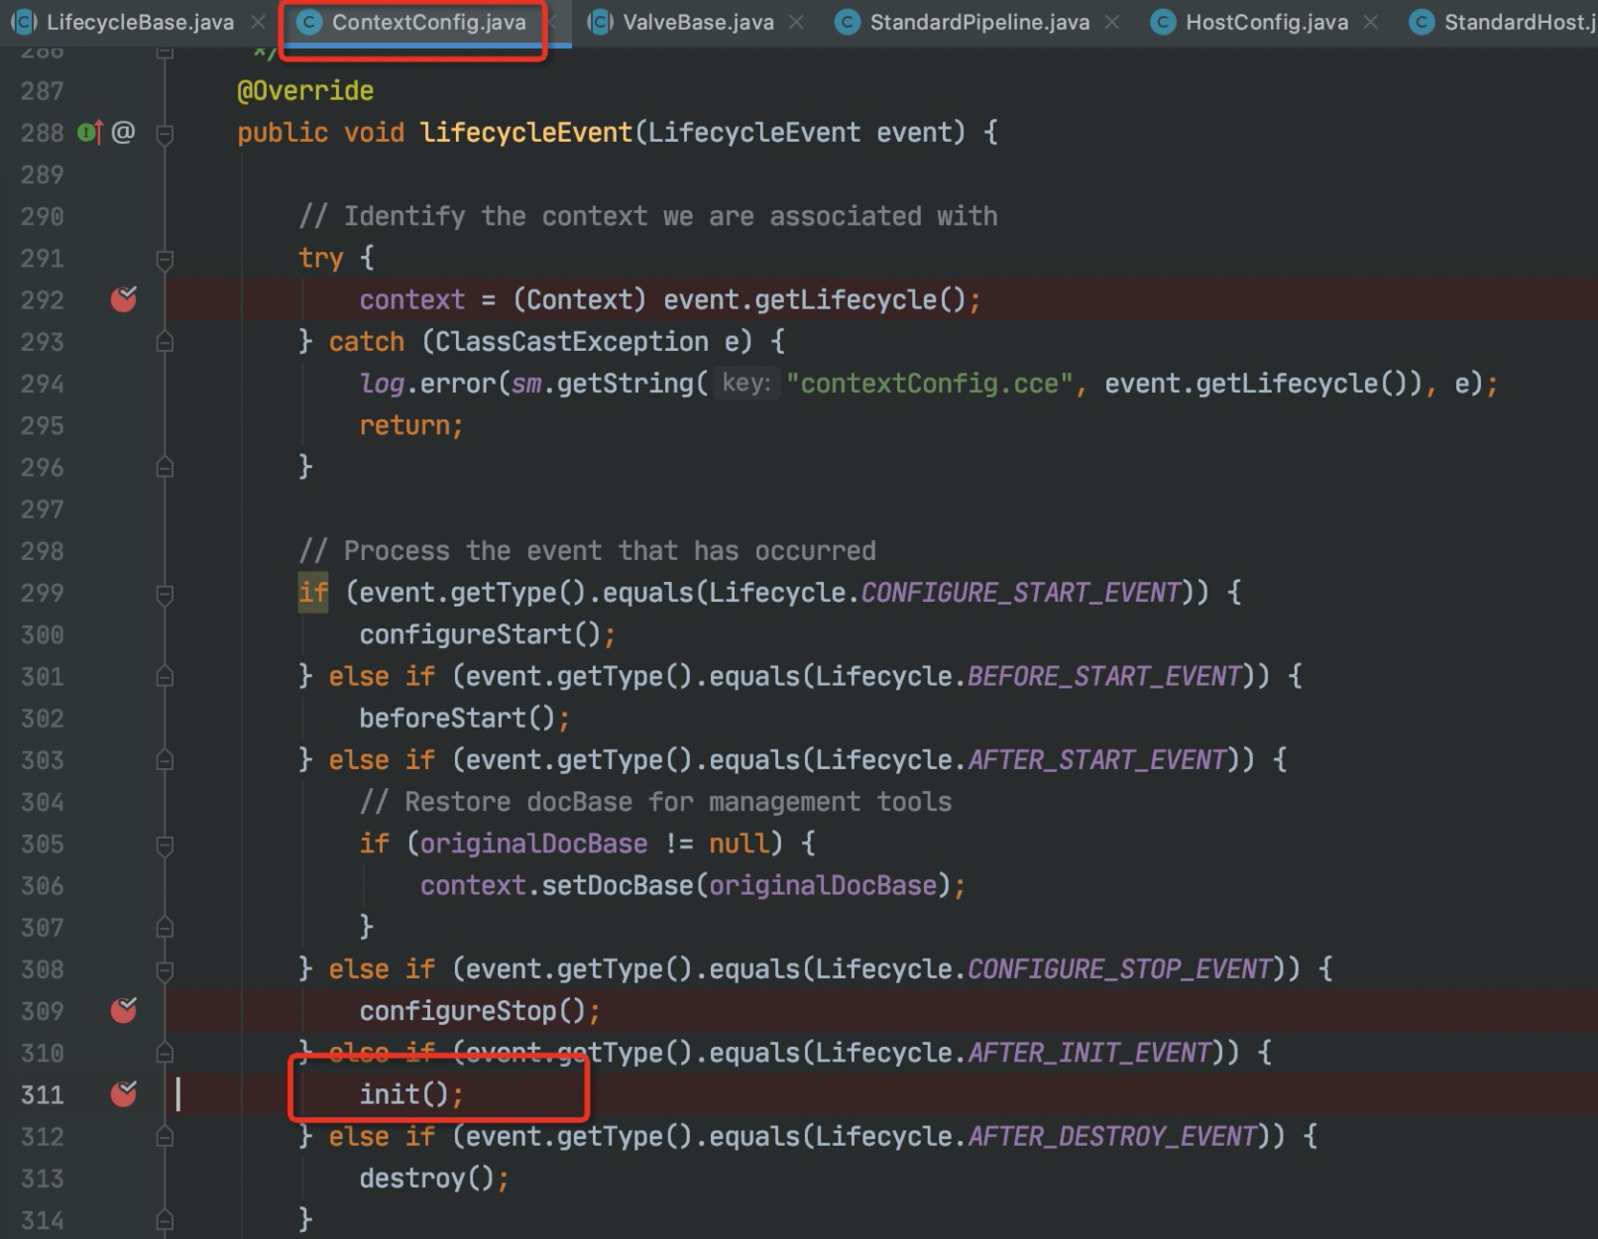Collapse the if block at line 299
This screenshot has width=1598, height=1239.
coord(166,594)
